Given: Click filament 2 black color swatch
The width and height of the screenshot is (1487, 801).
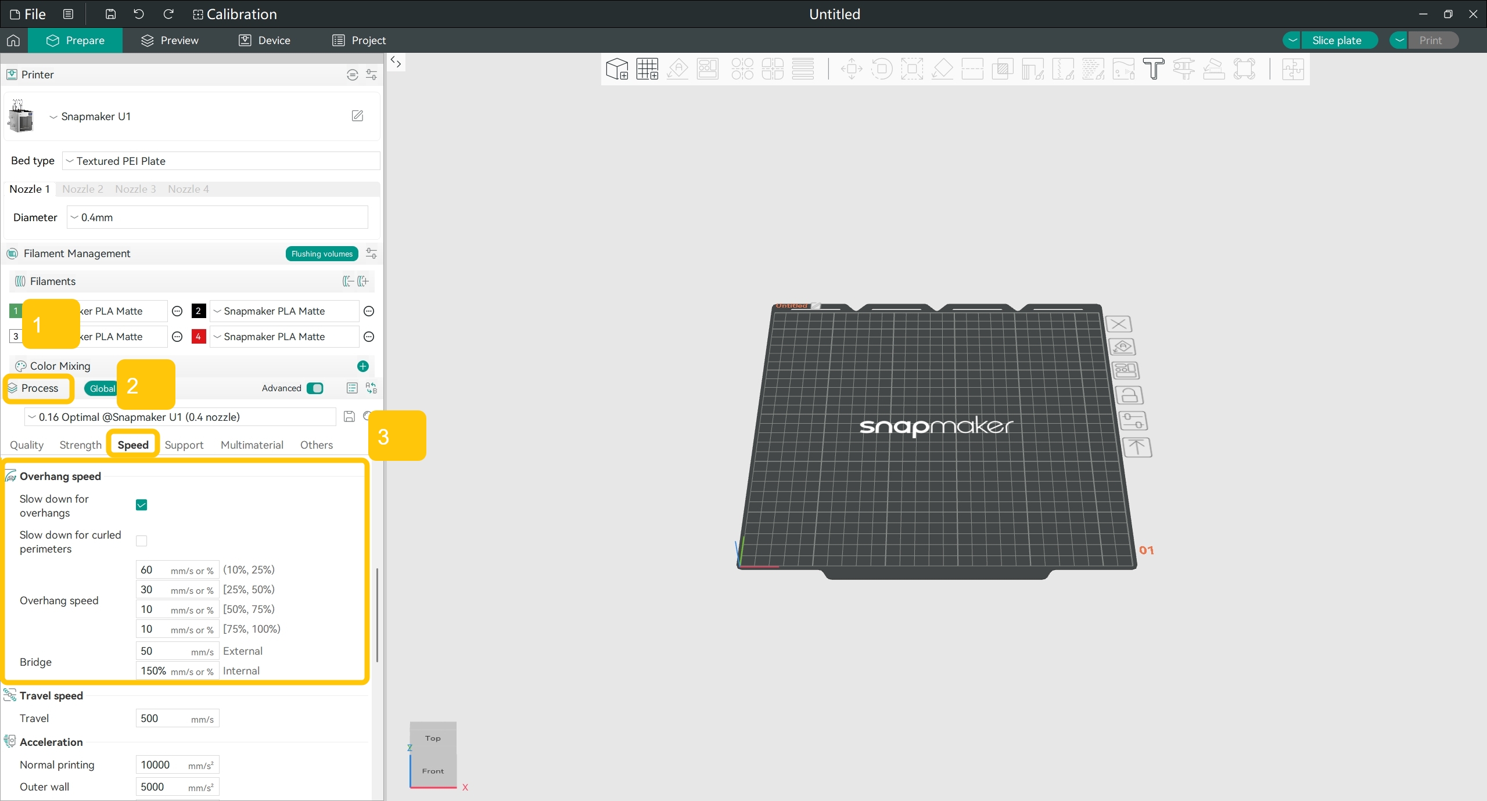Looking at the screenshot, I should point(199,311).
